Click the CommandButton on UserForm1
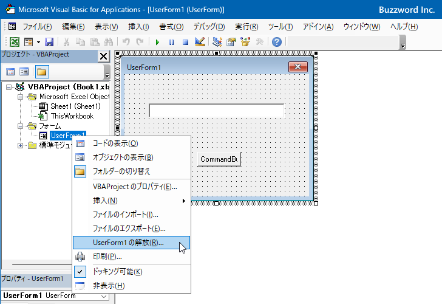 [x=219, y=159]
